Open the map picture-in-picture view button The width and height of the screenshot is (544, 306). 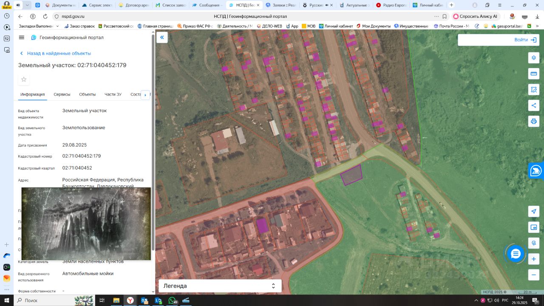tap(534, 227)
